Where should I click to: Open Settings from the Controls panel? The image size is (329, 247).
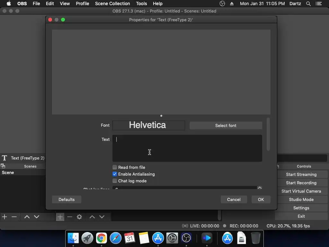[x=301, y=208]
